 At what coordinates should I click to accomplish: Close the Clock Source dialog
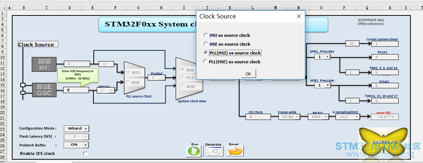click(299, 17)
